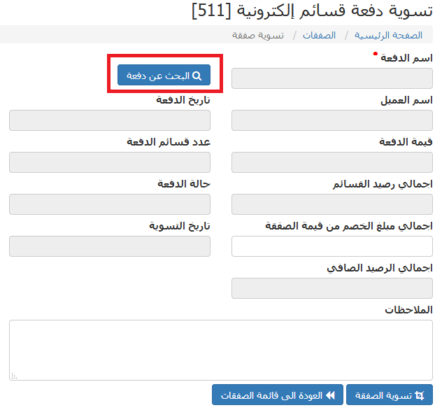Click the rewind arrows icon on العودة button
The width and height of the screenshot is (442, 410).
click(330, 395)
